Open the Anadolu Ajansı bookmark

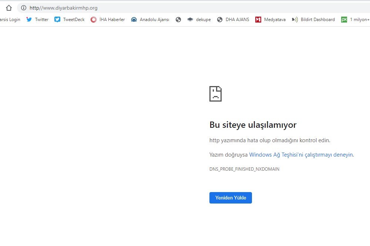150,20
